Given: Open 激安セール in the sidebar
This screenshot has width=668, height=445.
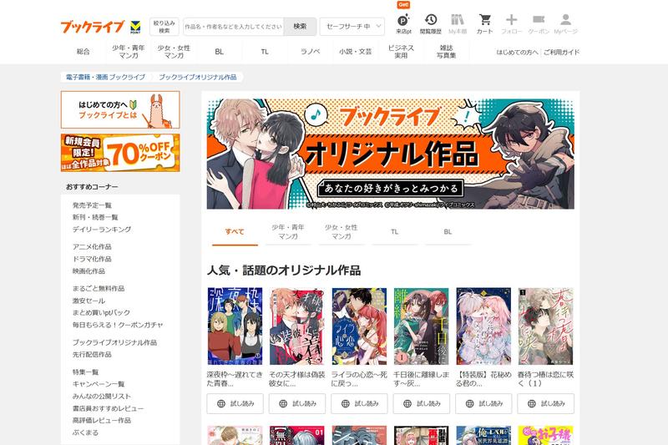Looking at the screenshot, I should 89,301.
